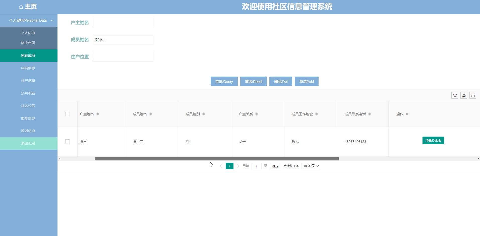Click the horizontal table scrollbar thumb
Viewport: 480px width, 236px height.
point(217,159)
